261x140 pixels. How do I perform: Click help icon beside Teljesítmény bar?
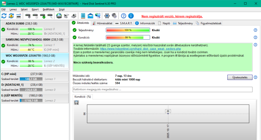255,30
